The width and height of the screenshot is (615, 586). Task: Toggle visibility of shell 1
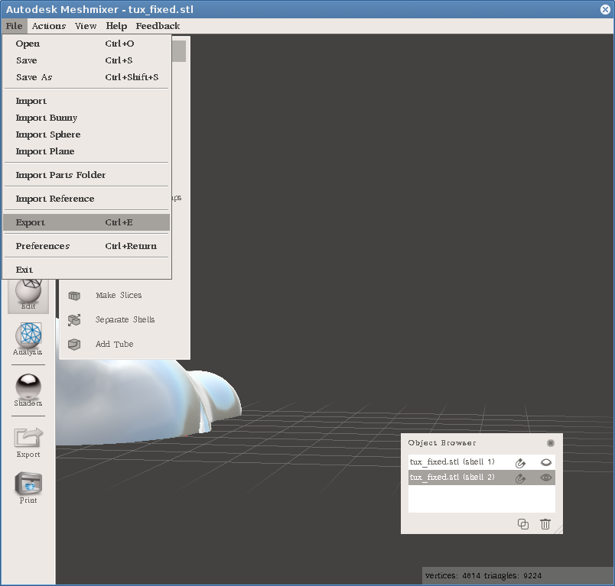tap(546, 462)
